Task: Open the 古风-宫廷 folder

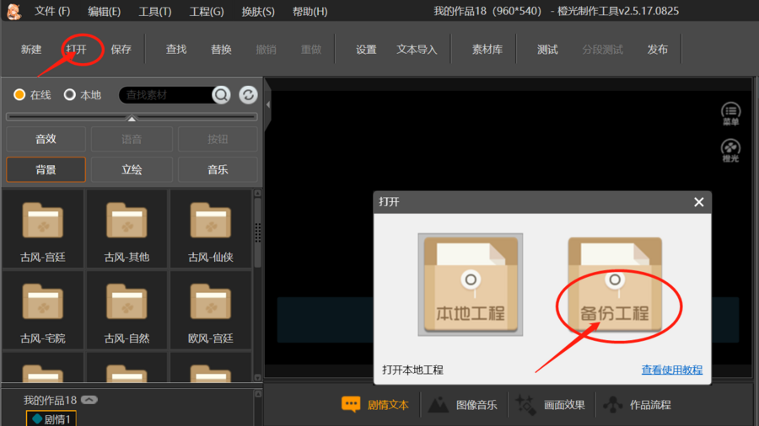Action: pyautogui.click(x=43, y=229)
